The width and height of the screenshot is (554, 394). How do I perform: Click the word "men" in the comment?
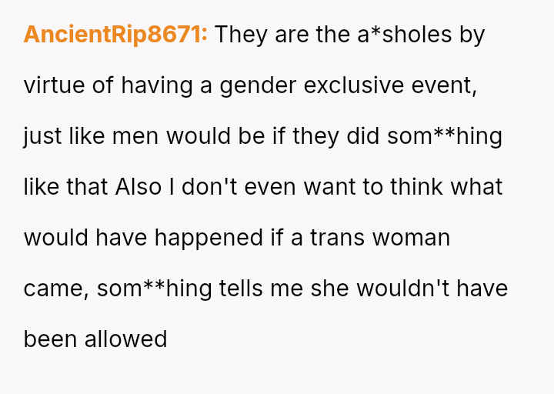click(x=135, y=136)
